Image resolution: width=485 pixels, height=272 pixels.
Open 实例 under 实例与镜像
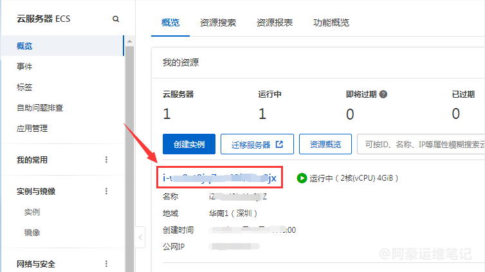click(32, 212)
